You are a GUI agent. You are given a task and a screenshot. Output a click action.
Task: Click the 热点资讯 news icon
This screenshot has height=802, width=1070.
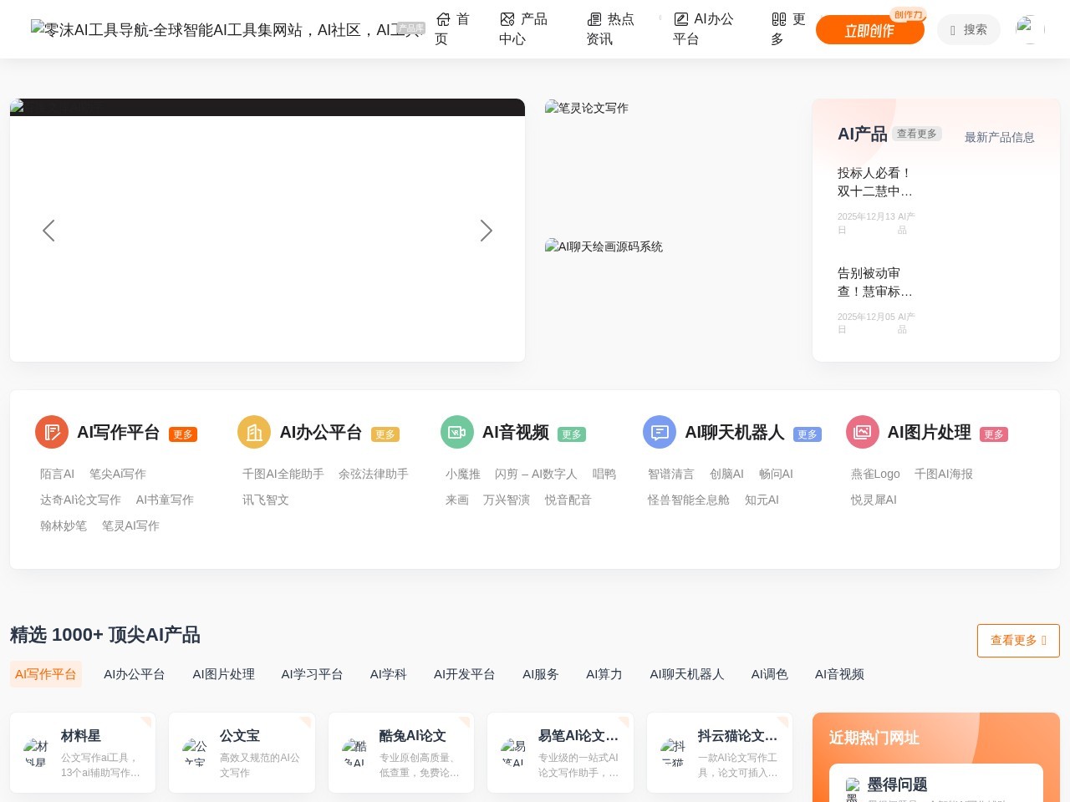[x=595, y=18]
